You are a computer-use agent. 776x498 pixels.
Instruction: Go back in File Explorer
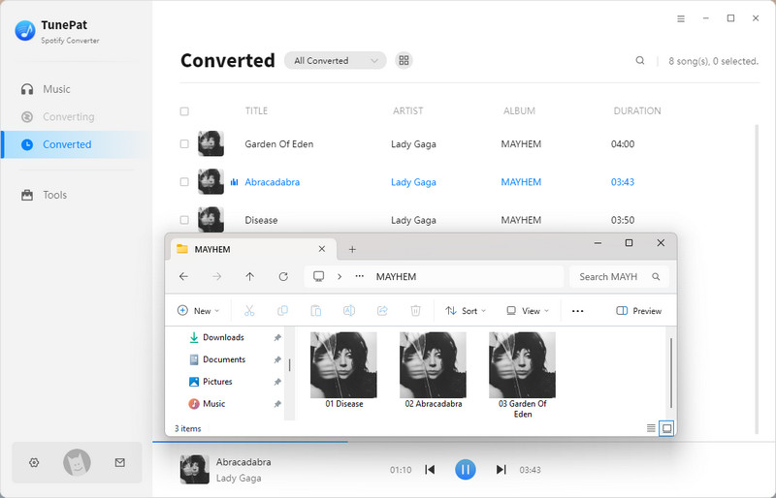click(183, 276)
